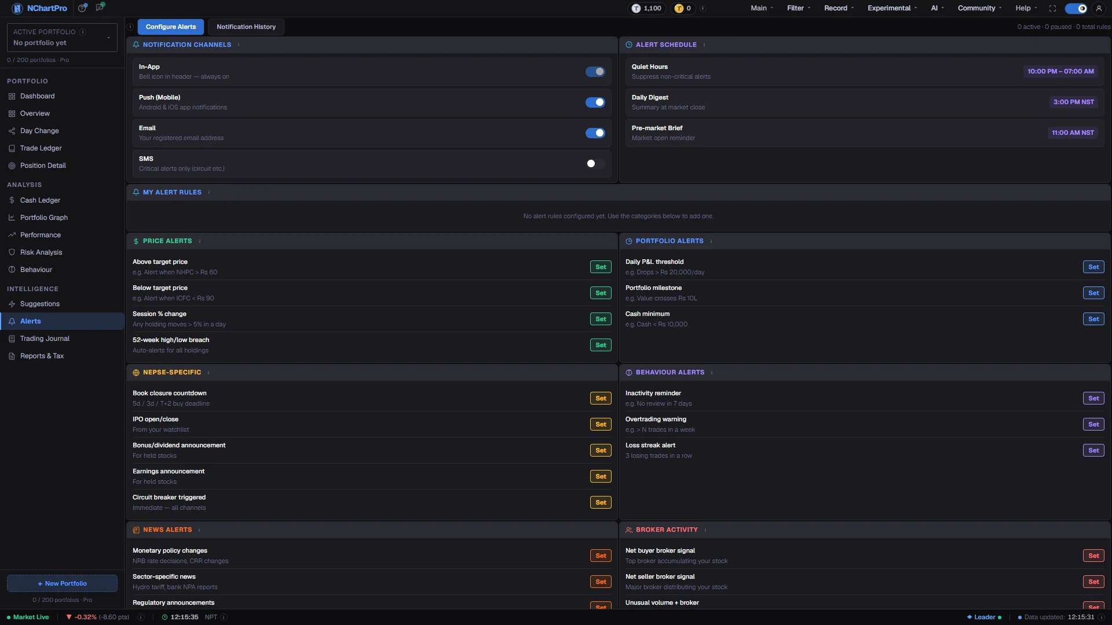Set the Net buyer broker signal alert
This screenshot has width=1112, height=625.
(1093, 556)
